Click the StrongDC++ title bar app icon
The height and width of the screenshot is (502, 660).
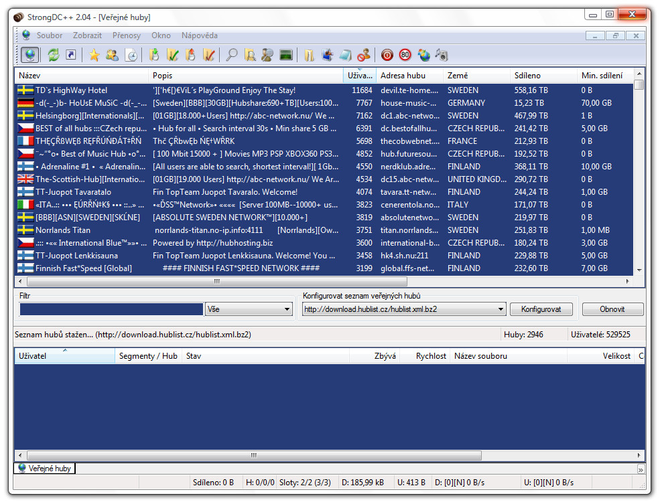(x=19, y=17)
